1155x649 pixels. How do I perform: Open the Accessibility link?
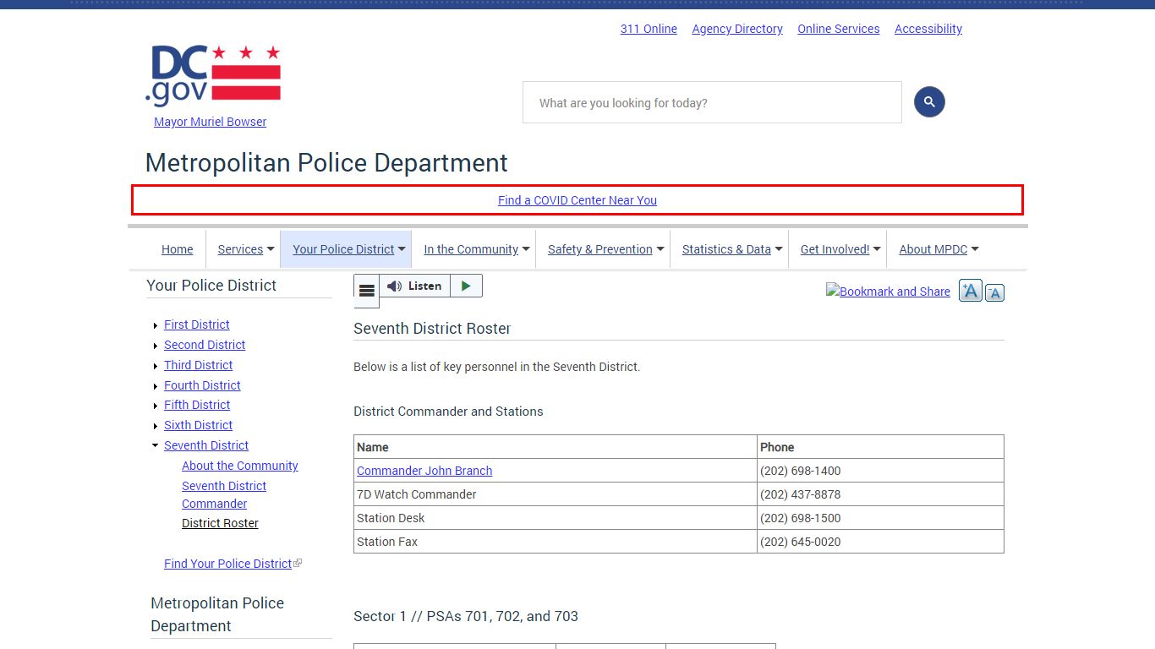(928, 29)
